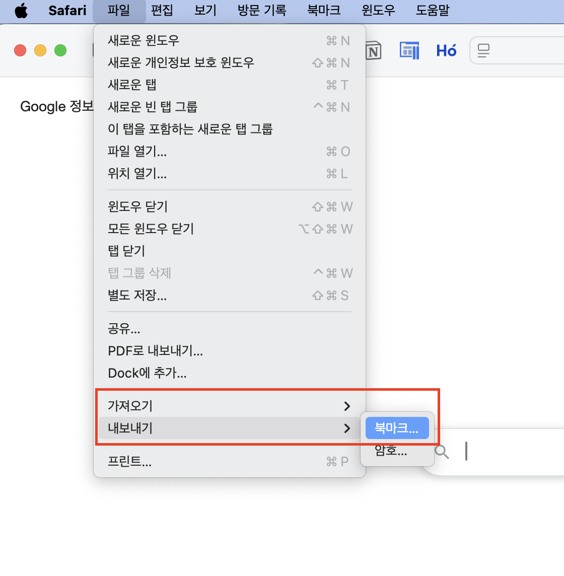This screenshot has height=576, width=564.
Task: Open the 편집 menu
Action: 162,11
